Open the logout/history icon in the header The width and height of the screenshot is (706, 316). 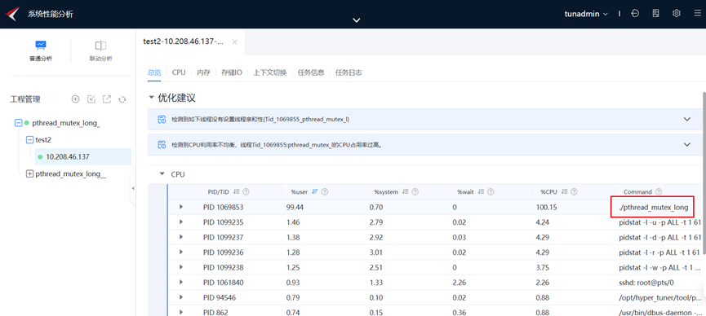[635, 14]
